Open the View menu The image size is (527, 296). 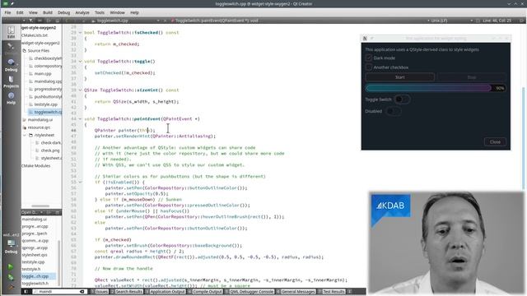point(33,12)
